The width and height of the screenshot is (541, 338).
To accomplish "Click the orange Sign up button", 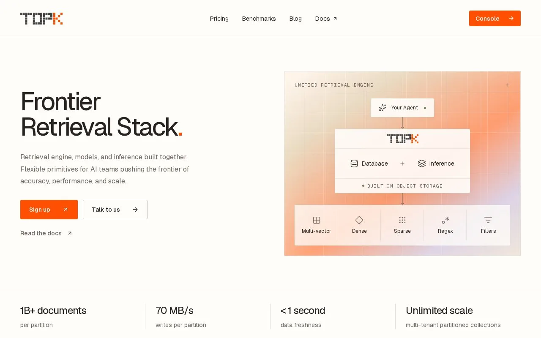I will [x=49, y=210].
